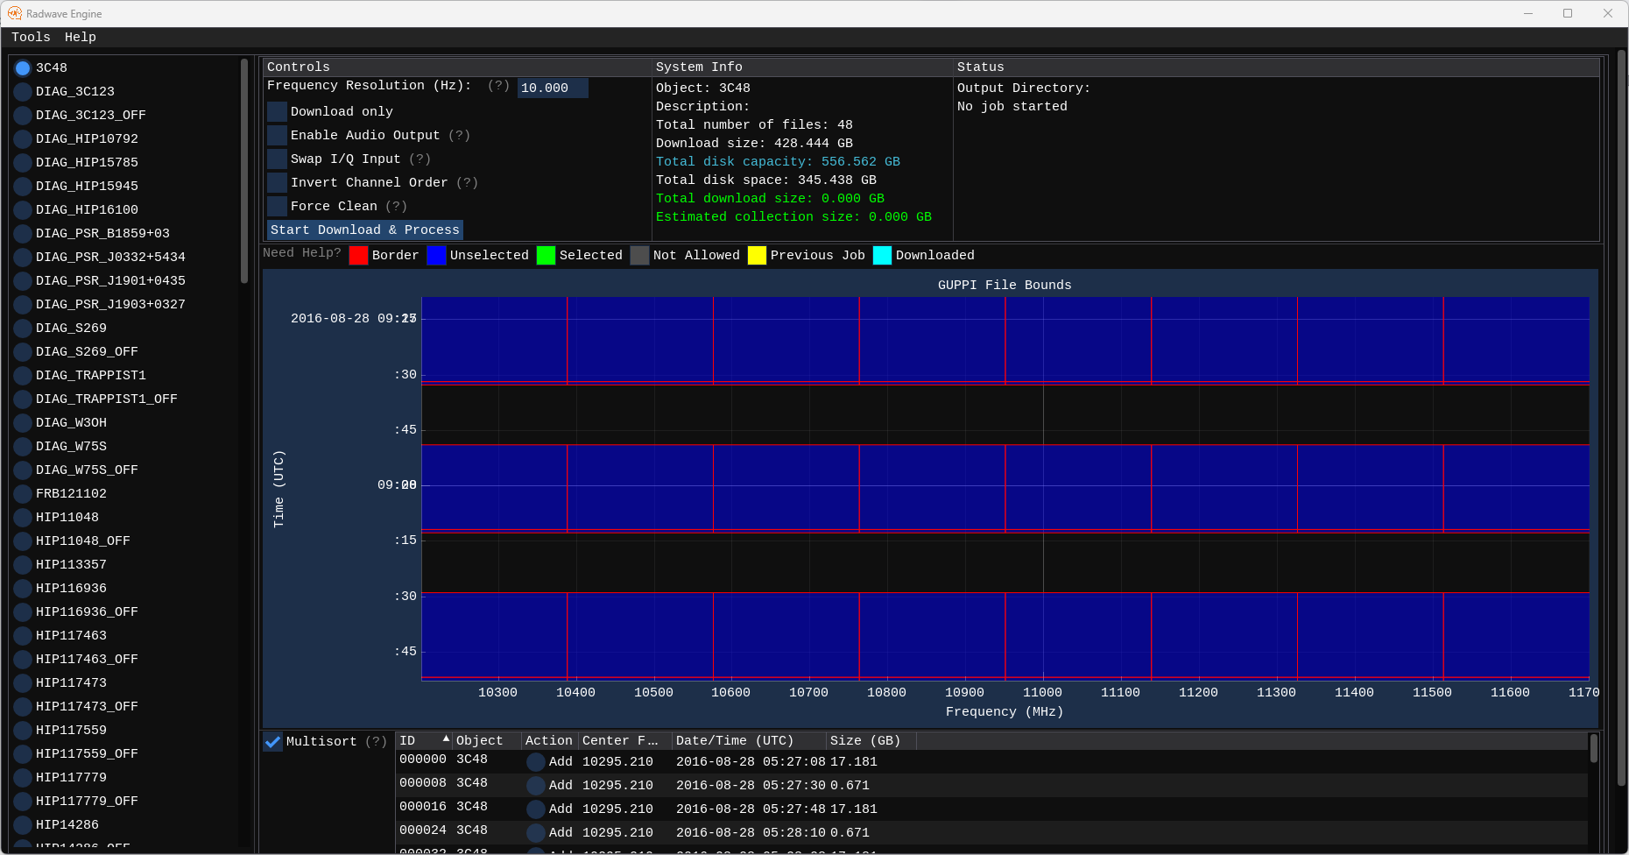Click the help icon beside Frequency Resolution
This screenshot has width=1629, height=855.
[498, 86]
